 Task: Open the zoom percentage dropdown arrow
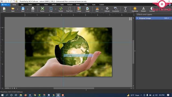pos(10,88)
